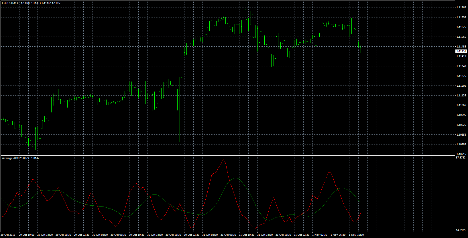Viewport: 468px width, 238px height.
Task: Click the 29 Oct 18:30 time label
Action: (x=63, y=235)
